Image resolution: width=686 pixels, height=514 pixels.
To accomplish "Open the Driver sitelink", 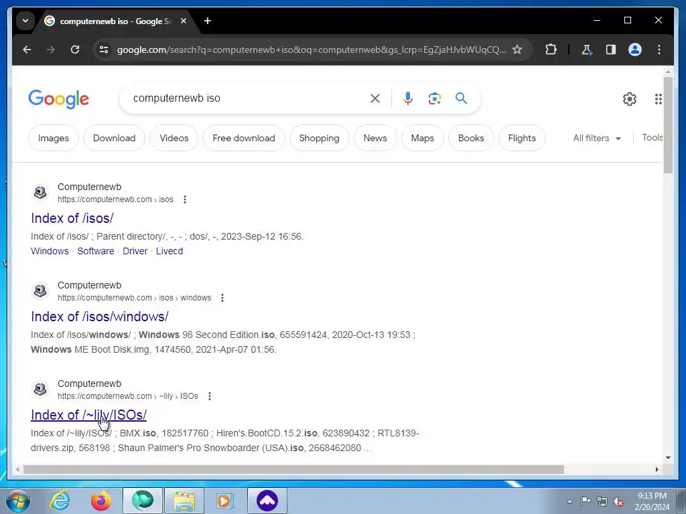I will [135, 252].
